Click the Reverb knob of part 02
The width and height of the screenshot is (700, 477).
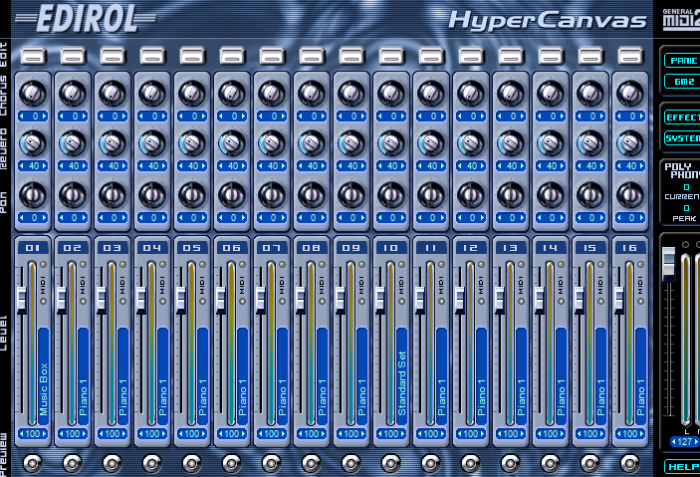pyautogui.click(x=73, y=143)
